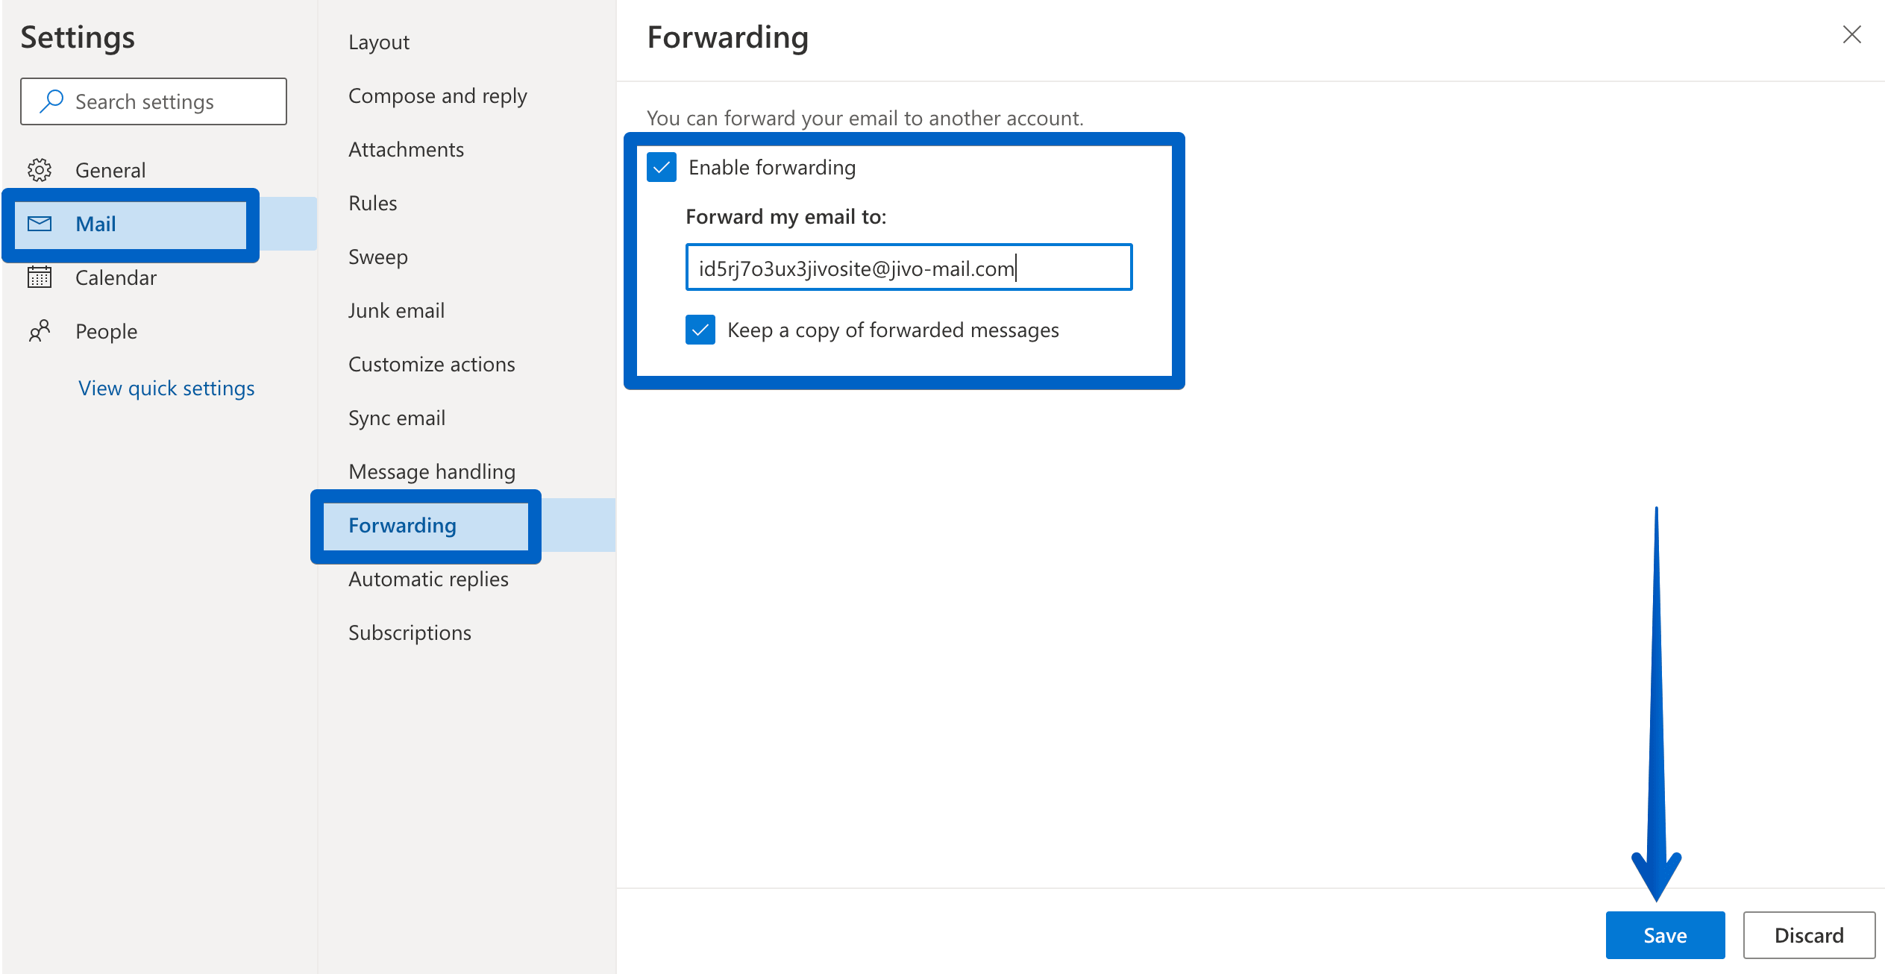Click the Calendar icon in sidebar
1885x974 pixels.
[40, 277]
